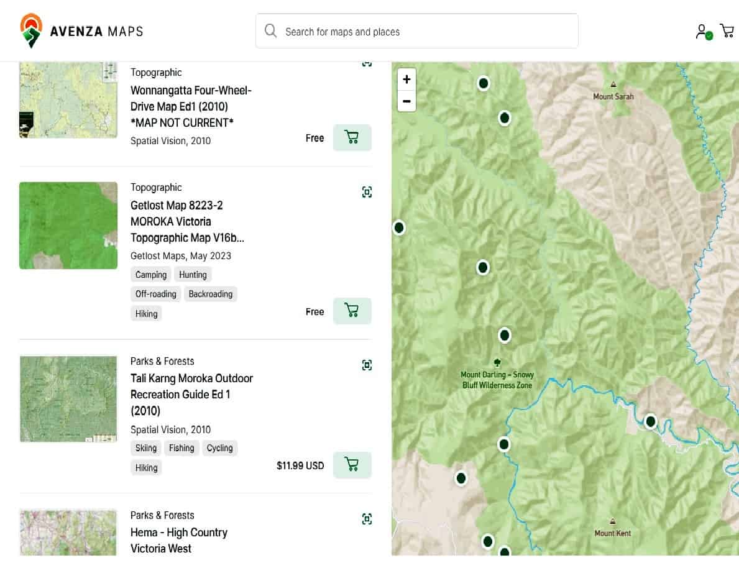Select the Off-roading tag
This screenshot has height=568, width=739.
[155, 294]
